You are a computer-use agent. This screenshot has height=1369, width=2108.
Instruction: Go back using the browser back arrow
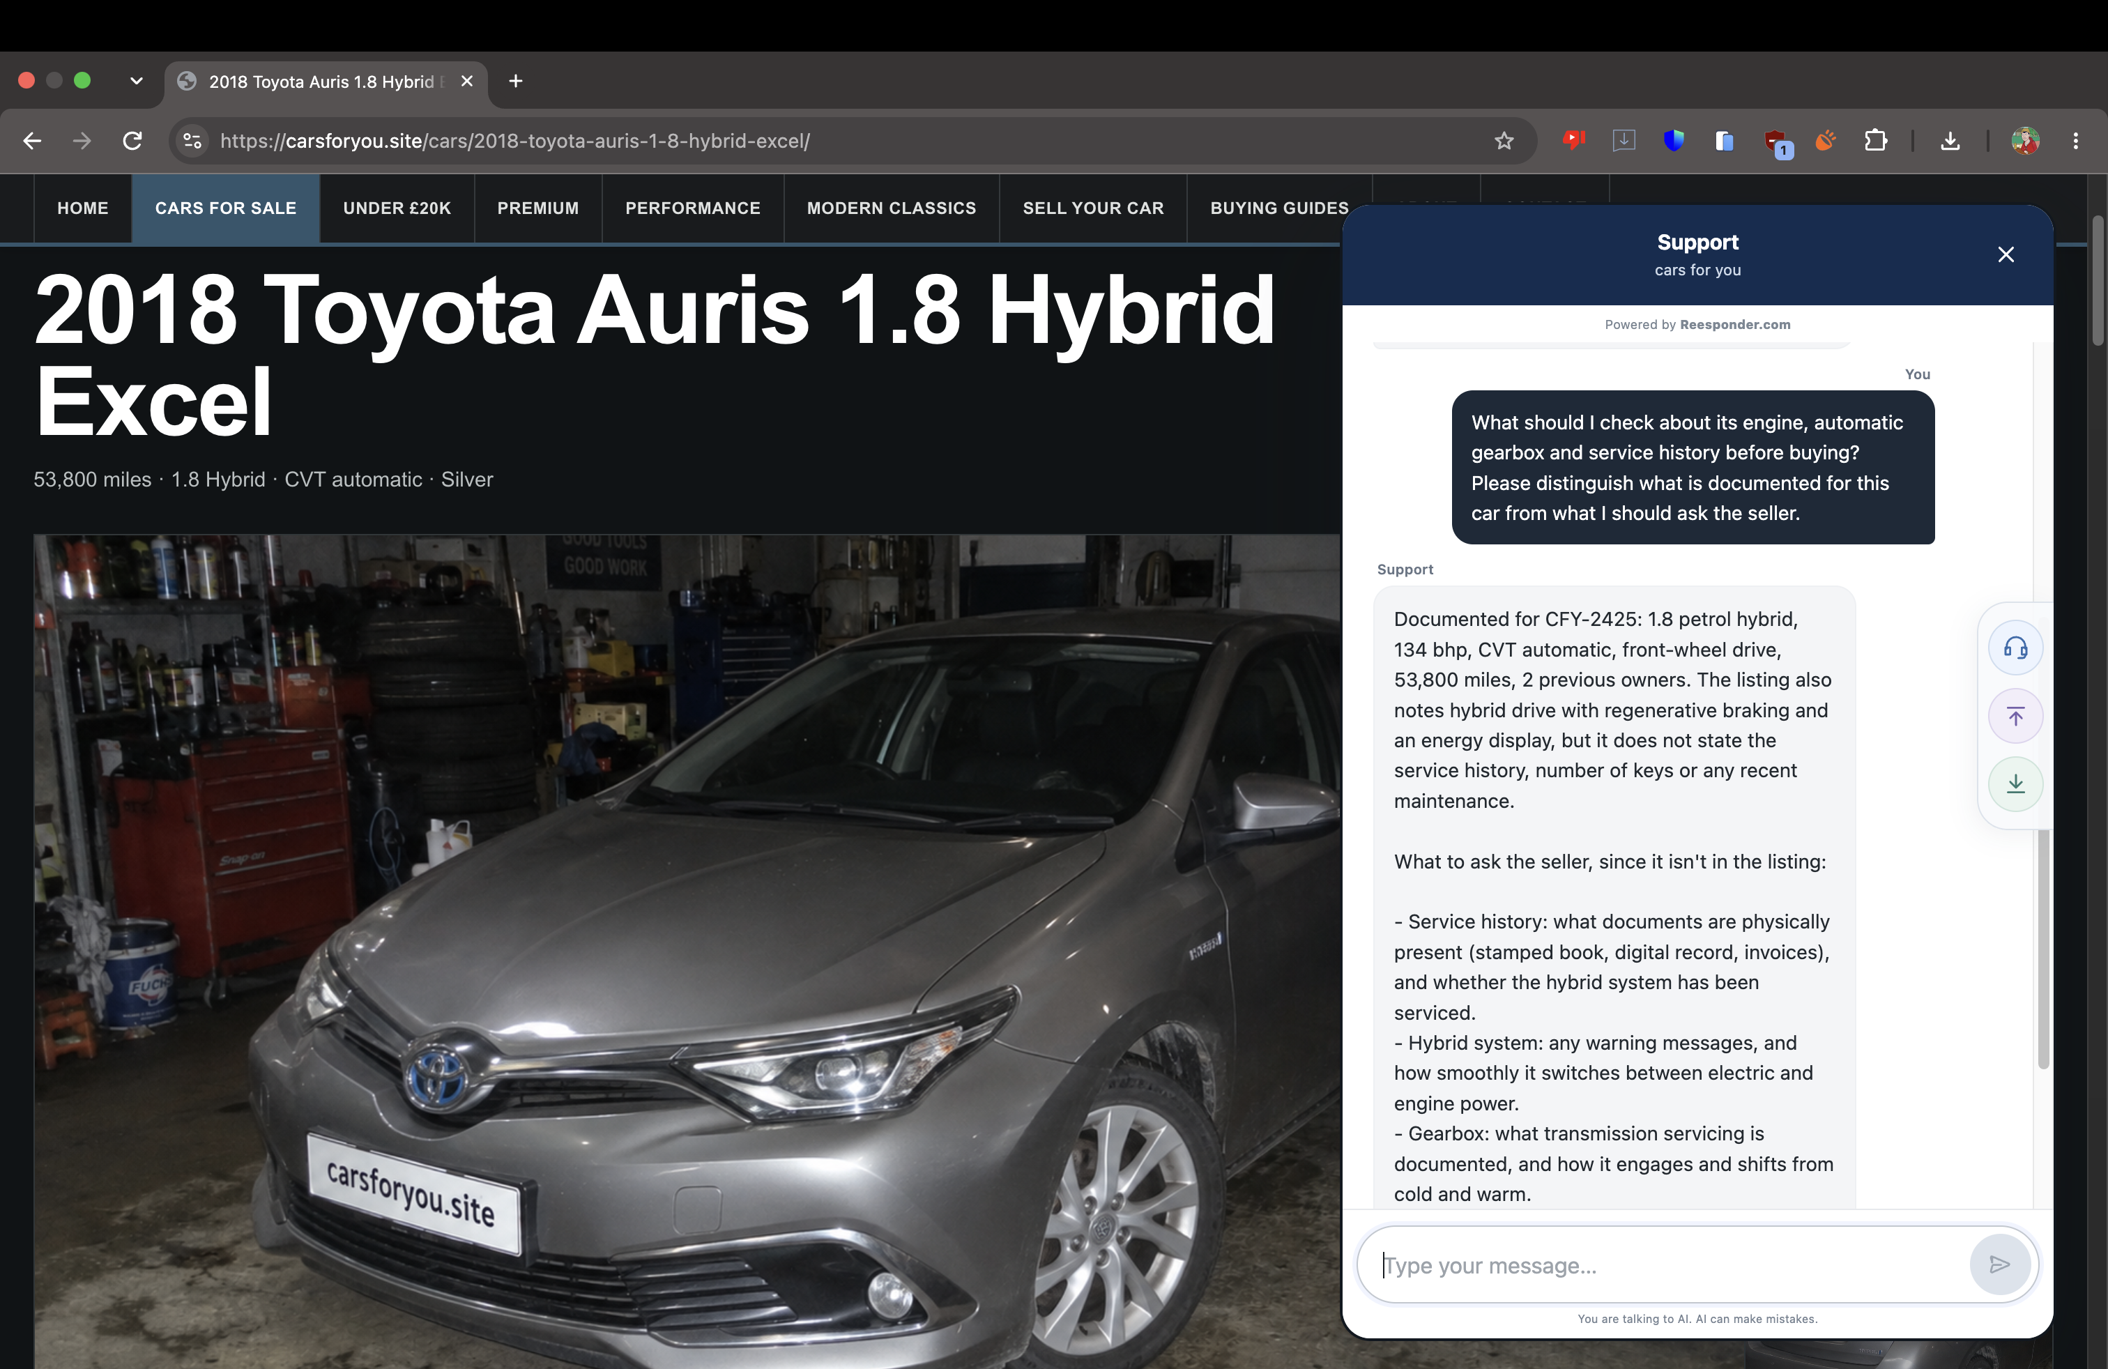[x=32, y=141]
